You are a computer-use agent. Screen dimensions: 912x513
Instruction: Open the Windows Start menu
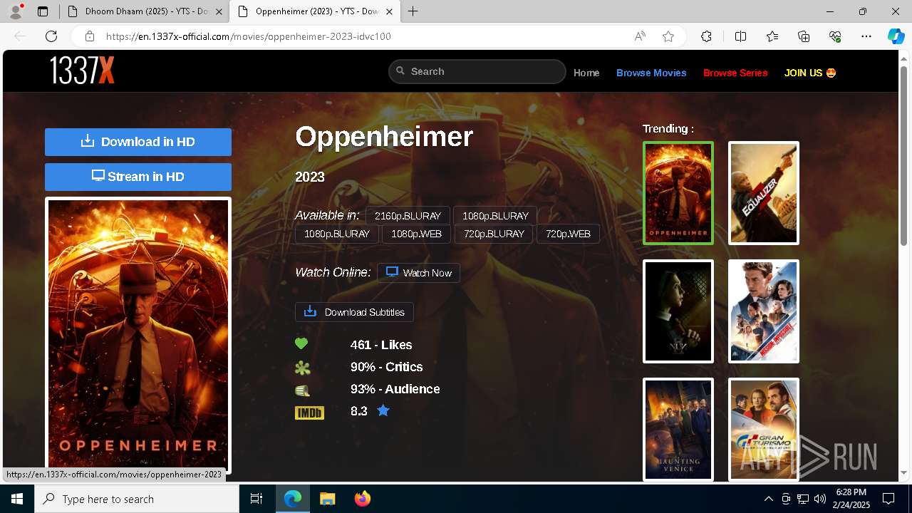point(16,499)
